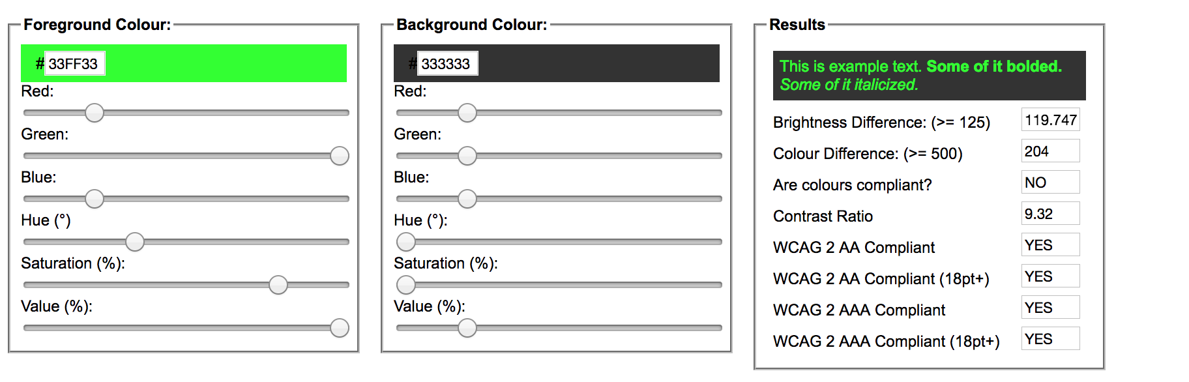Click the Contrast Ratio result field

[1050, 214]
